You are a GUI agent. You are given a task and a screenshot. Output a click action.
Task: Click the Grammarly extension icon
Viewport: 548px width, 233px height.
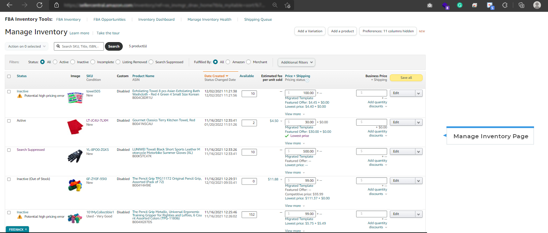(x=460, y=5)
